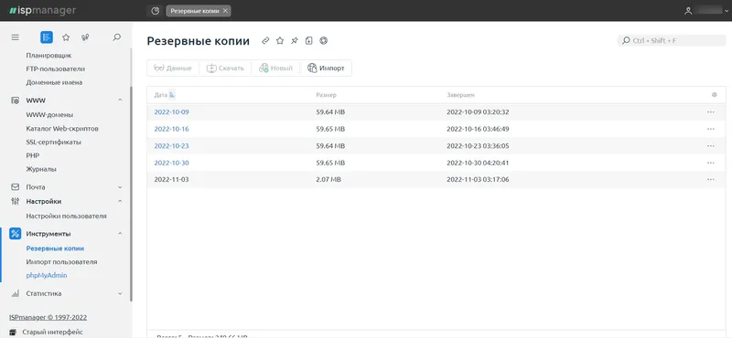Sort by the Дата column header
The image size is (732, 338).
pyautogui.click(x=161, y=95)
